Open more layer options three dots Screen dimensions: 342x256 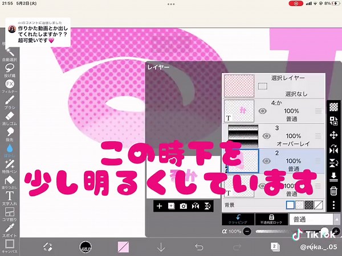pyautogui.click(x=333, y=205)
